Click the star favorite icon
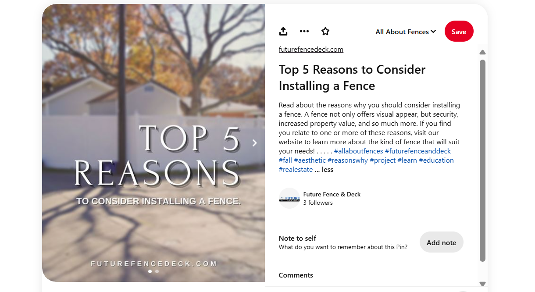535x292 pixels. click(325, 31)
